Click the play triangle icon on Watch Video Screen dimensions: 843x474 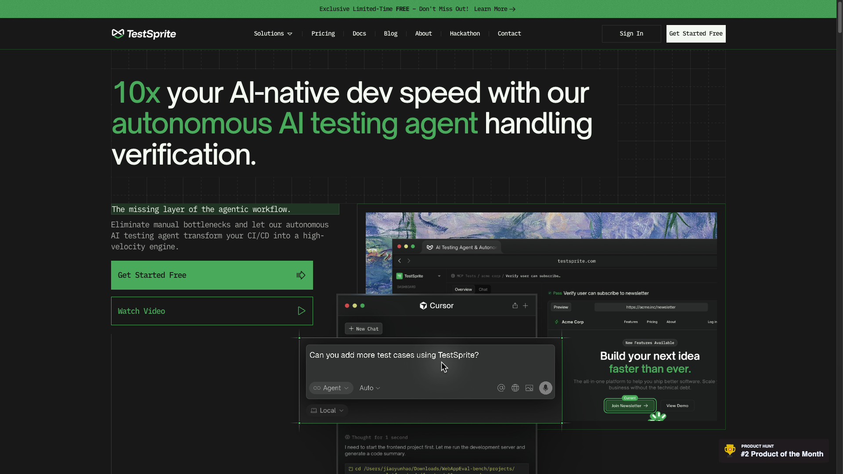point(302,311)
